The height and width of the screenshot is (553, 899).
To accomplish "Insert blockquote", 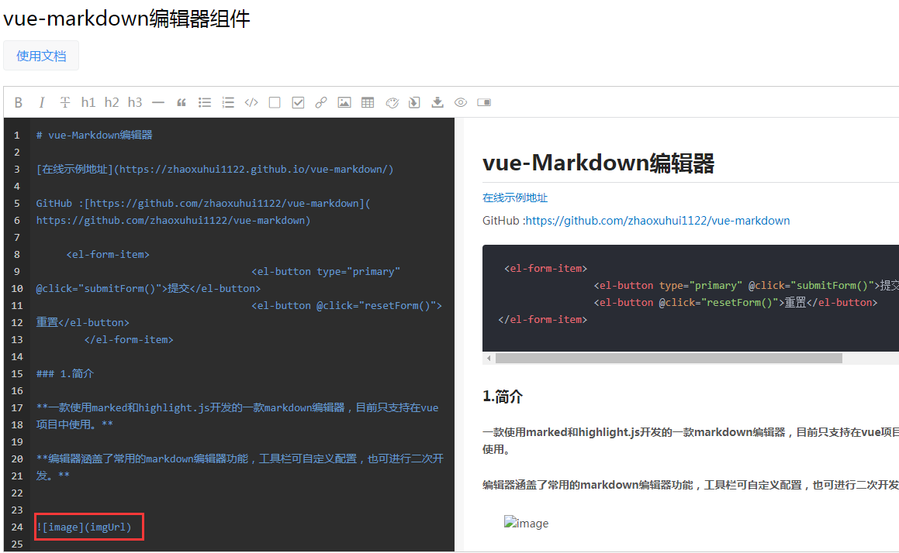I will (182, 103).
